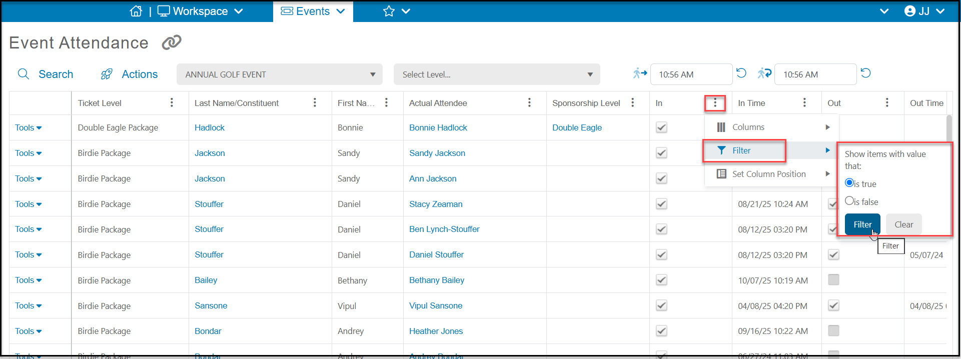This screenshot has width=961, height=359.
Task: Open Last Name/Constituent column options menu
Action: 315,102
